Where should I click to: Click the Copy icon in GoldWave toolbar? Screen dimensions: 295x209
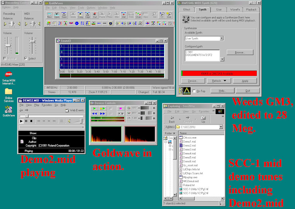pos(80,15)
